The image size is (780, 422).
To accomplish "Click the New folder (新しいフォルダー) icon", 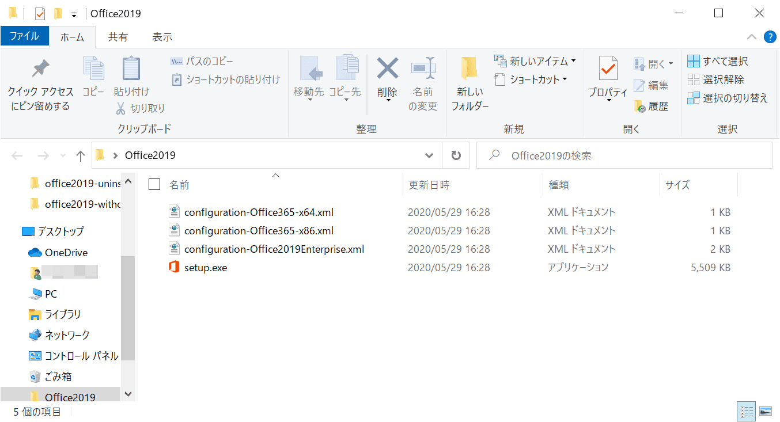I will pos(470,69).
